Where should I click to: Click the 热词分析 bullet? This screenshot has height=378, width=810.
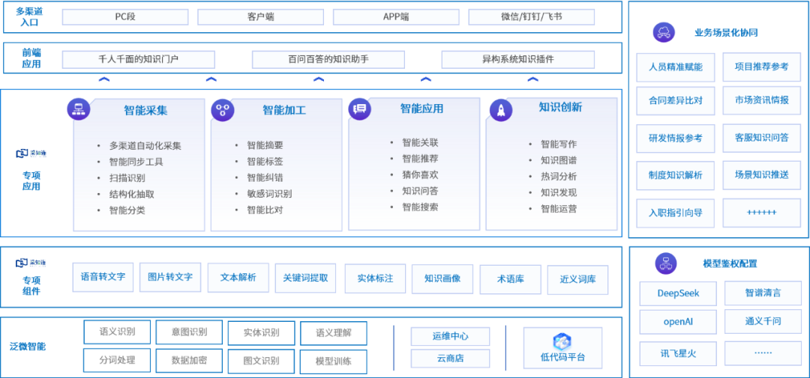559,177
